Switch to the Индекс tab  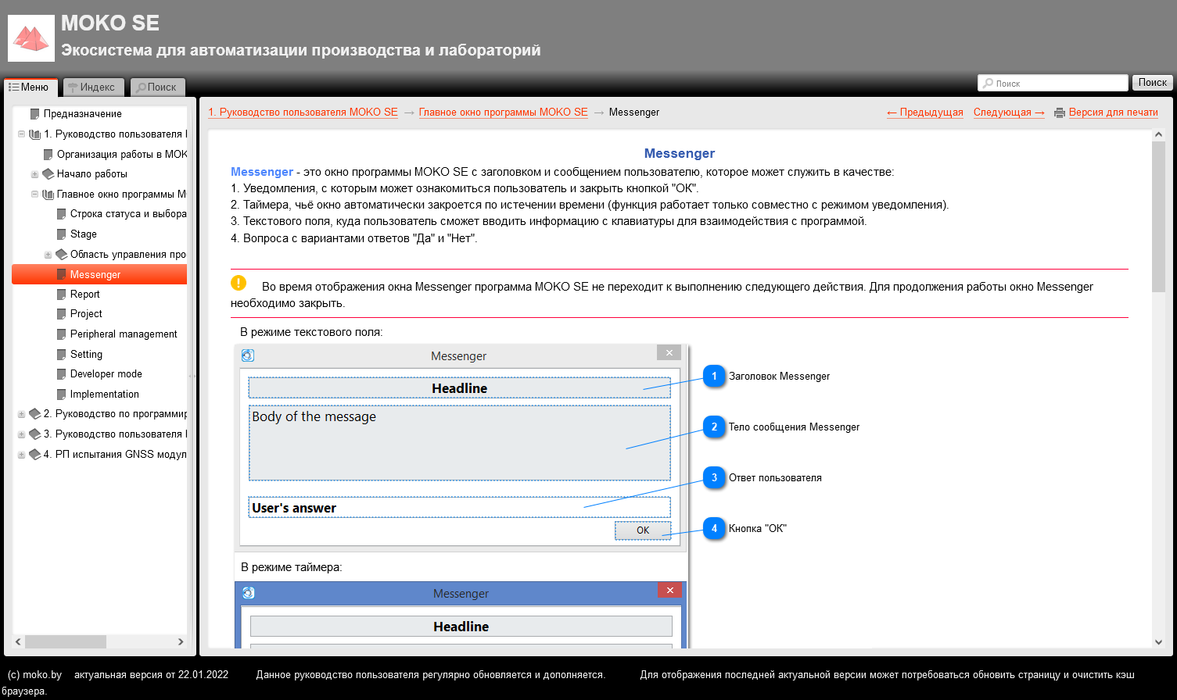coord(92,87)
